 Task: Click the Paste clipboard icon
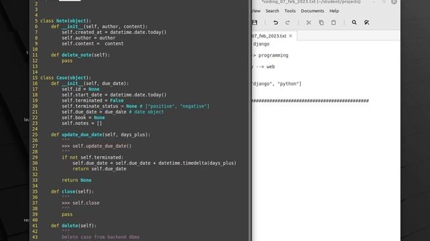[x=333, y=23]
